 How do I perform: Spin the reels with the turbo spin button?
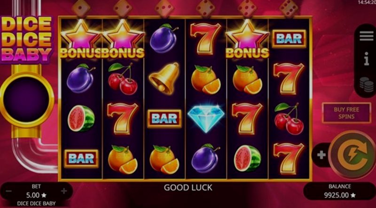(x=352, y=154)
